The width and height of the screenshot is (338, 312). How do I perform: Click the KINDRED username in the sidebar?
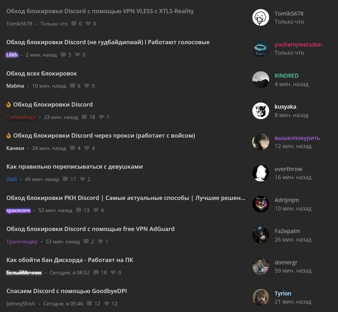point(286,76)
